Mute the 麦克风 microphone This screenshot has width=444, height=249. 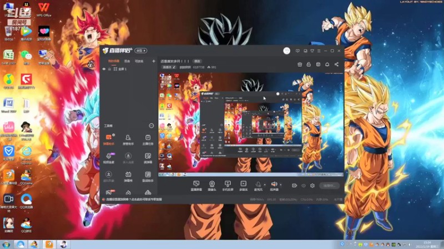click(258, 186)
